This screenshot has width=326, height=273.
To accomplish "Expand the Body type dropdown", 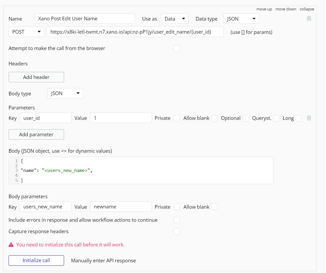I will click(x=65, y=93).
